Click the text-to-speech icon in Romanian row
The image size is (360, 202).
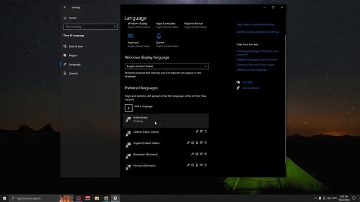click(197, 154)
